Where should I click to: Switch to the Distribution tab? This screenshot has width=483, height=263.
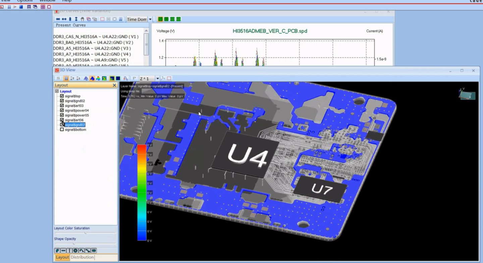(82, 257)
